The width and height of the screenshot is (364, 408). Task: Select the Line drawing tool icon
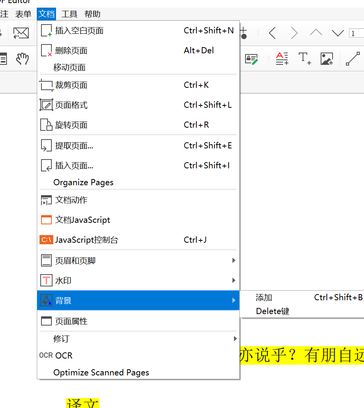353,59
